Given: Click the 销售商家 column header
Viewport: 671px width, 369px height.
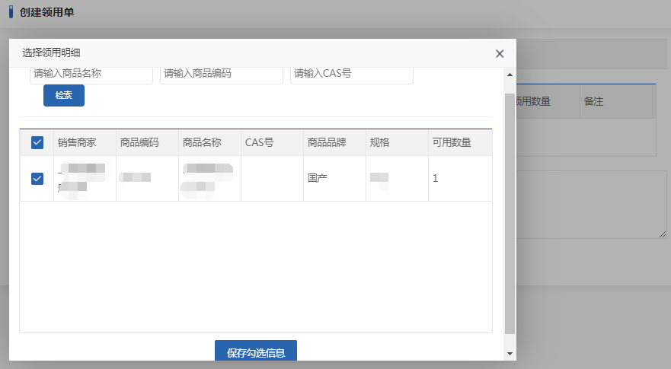Looking at the screenshot, I should click(x=77, y=142).
